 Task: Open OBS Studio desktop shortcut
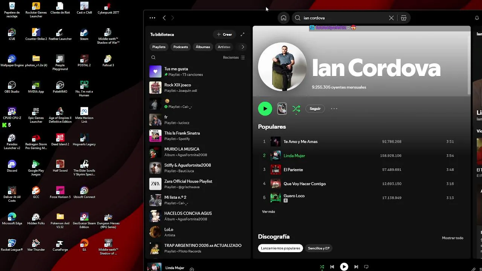pos(12,87)
